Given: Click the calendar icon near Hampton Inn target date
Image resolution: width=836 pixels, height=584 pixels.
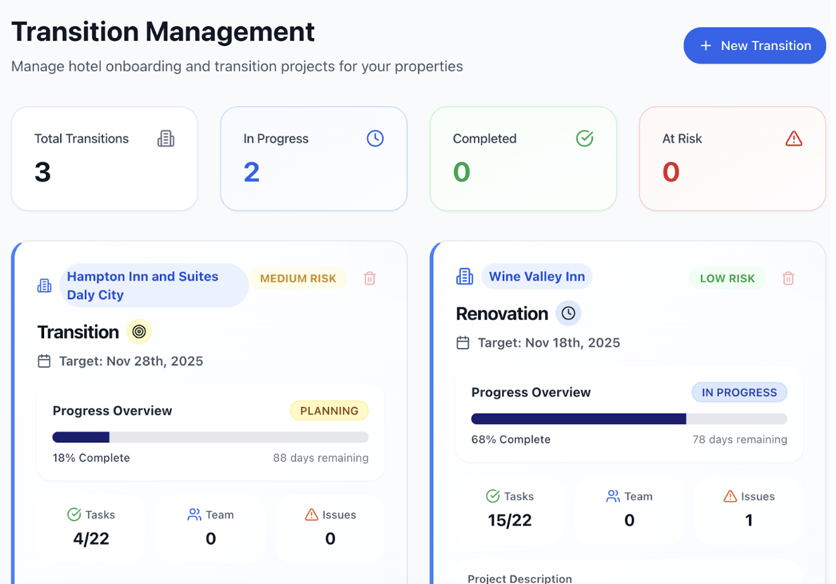Looking at the screenshot, I should click(44, 361).
